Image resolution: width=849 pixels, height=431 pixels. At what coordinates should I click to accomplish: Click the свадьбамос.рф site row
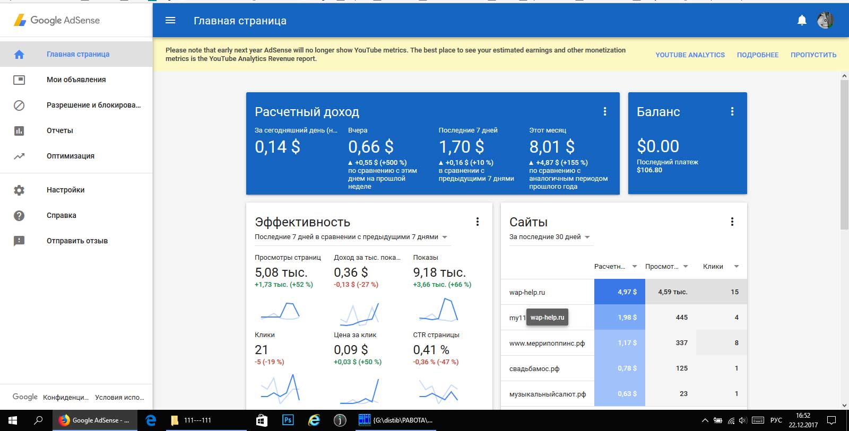click(624, 368)
